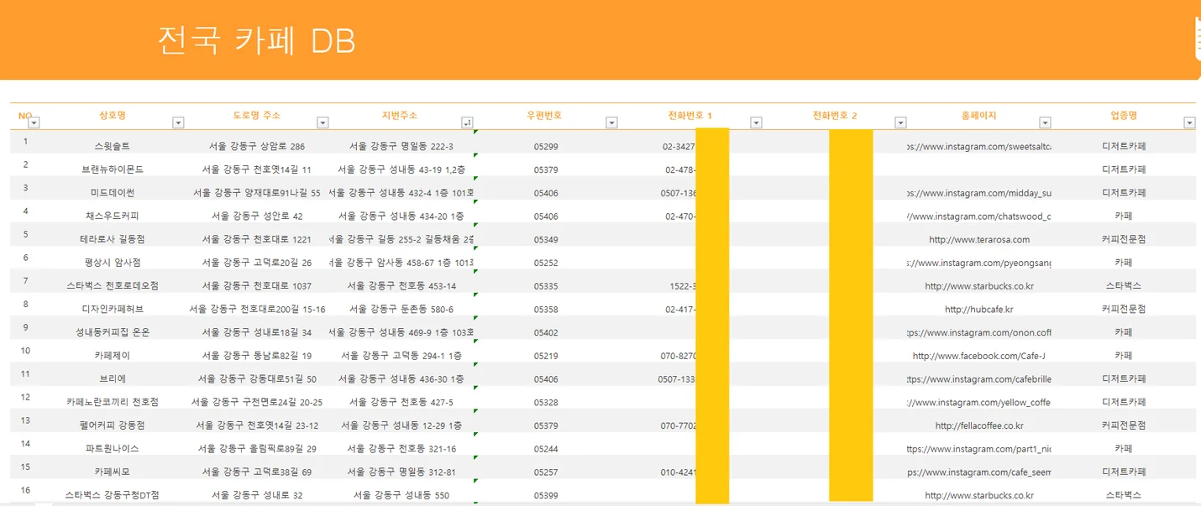Viewport: 1201px width, 506px height.
Task: Visit the starbucks.co.kr link
Action: (978, 285)
